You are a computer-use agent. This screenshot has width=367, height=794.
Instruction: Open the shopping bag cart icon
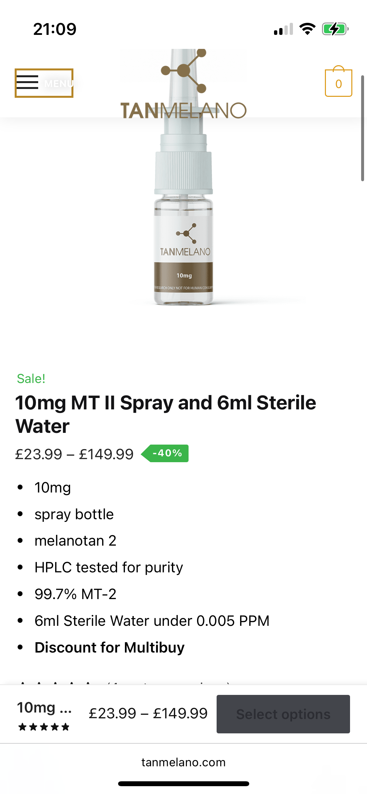[338, 83]
